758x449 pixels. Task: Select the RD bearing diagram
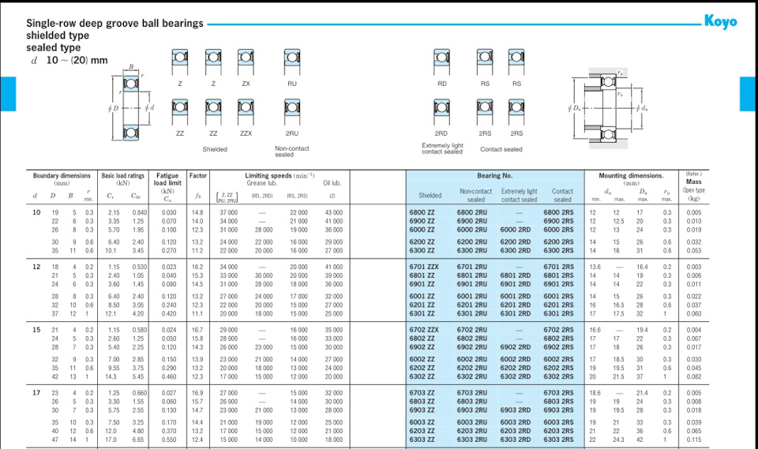click(441, 61)
